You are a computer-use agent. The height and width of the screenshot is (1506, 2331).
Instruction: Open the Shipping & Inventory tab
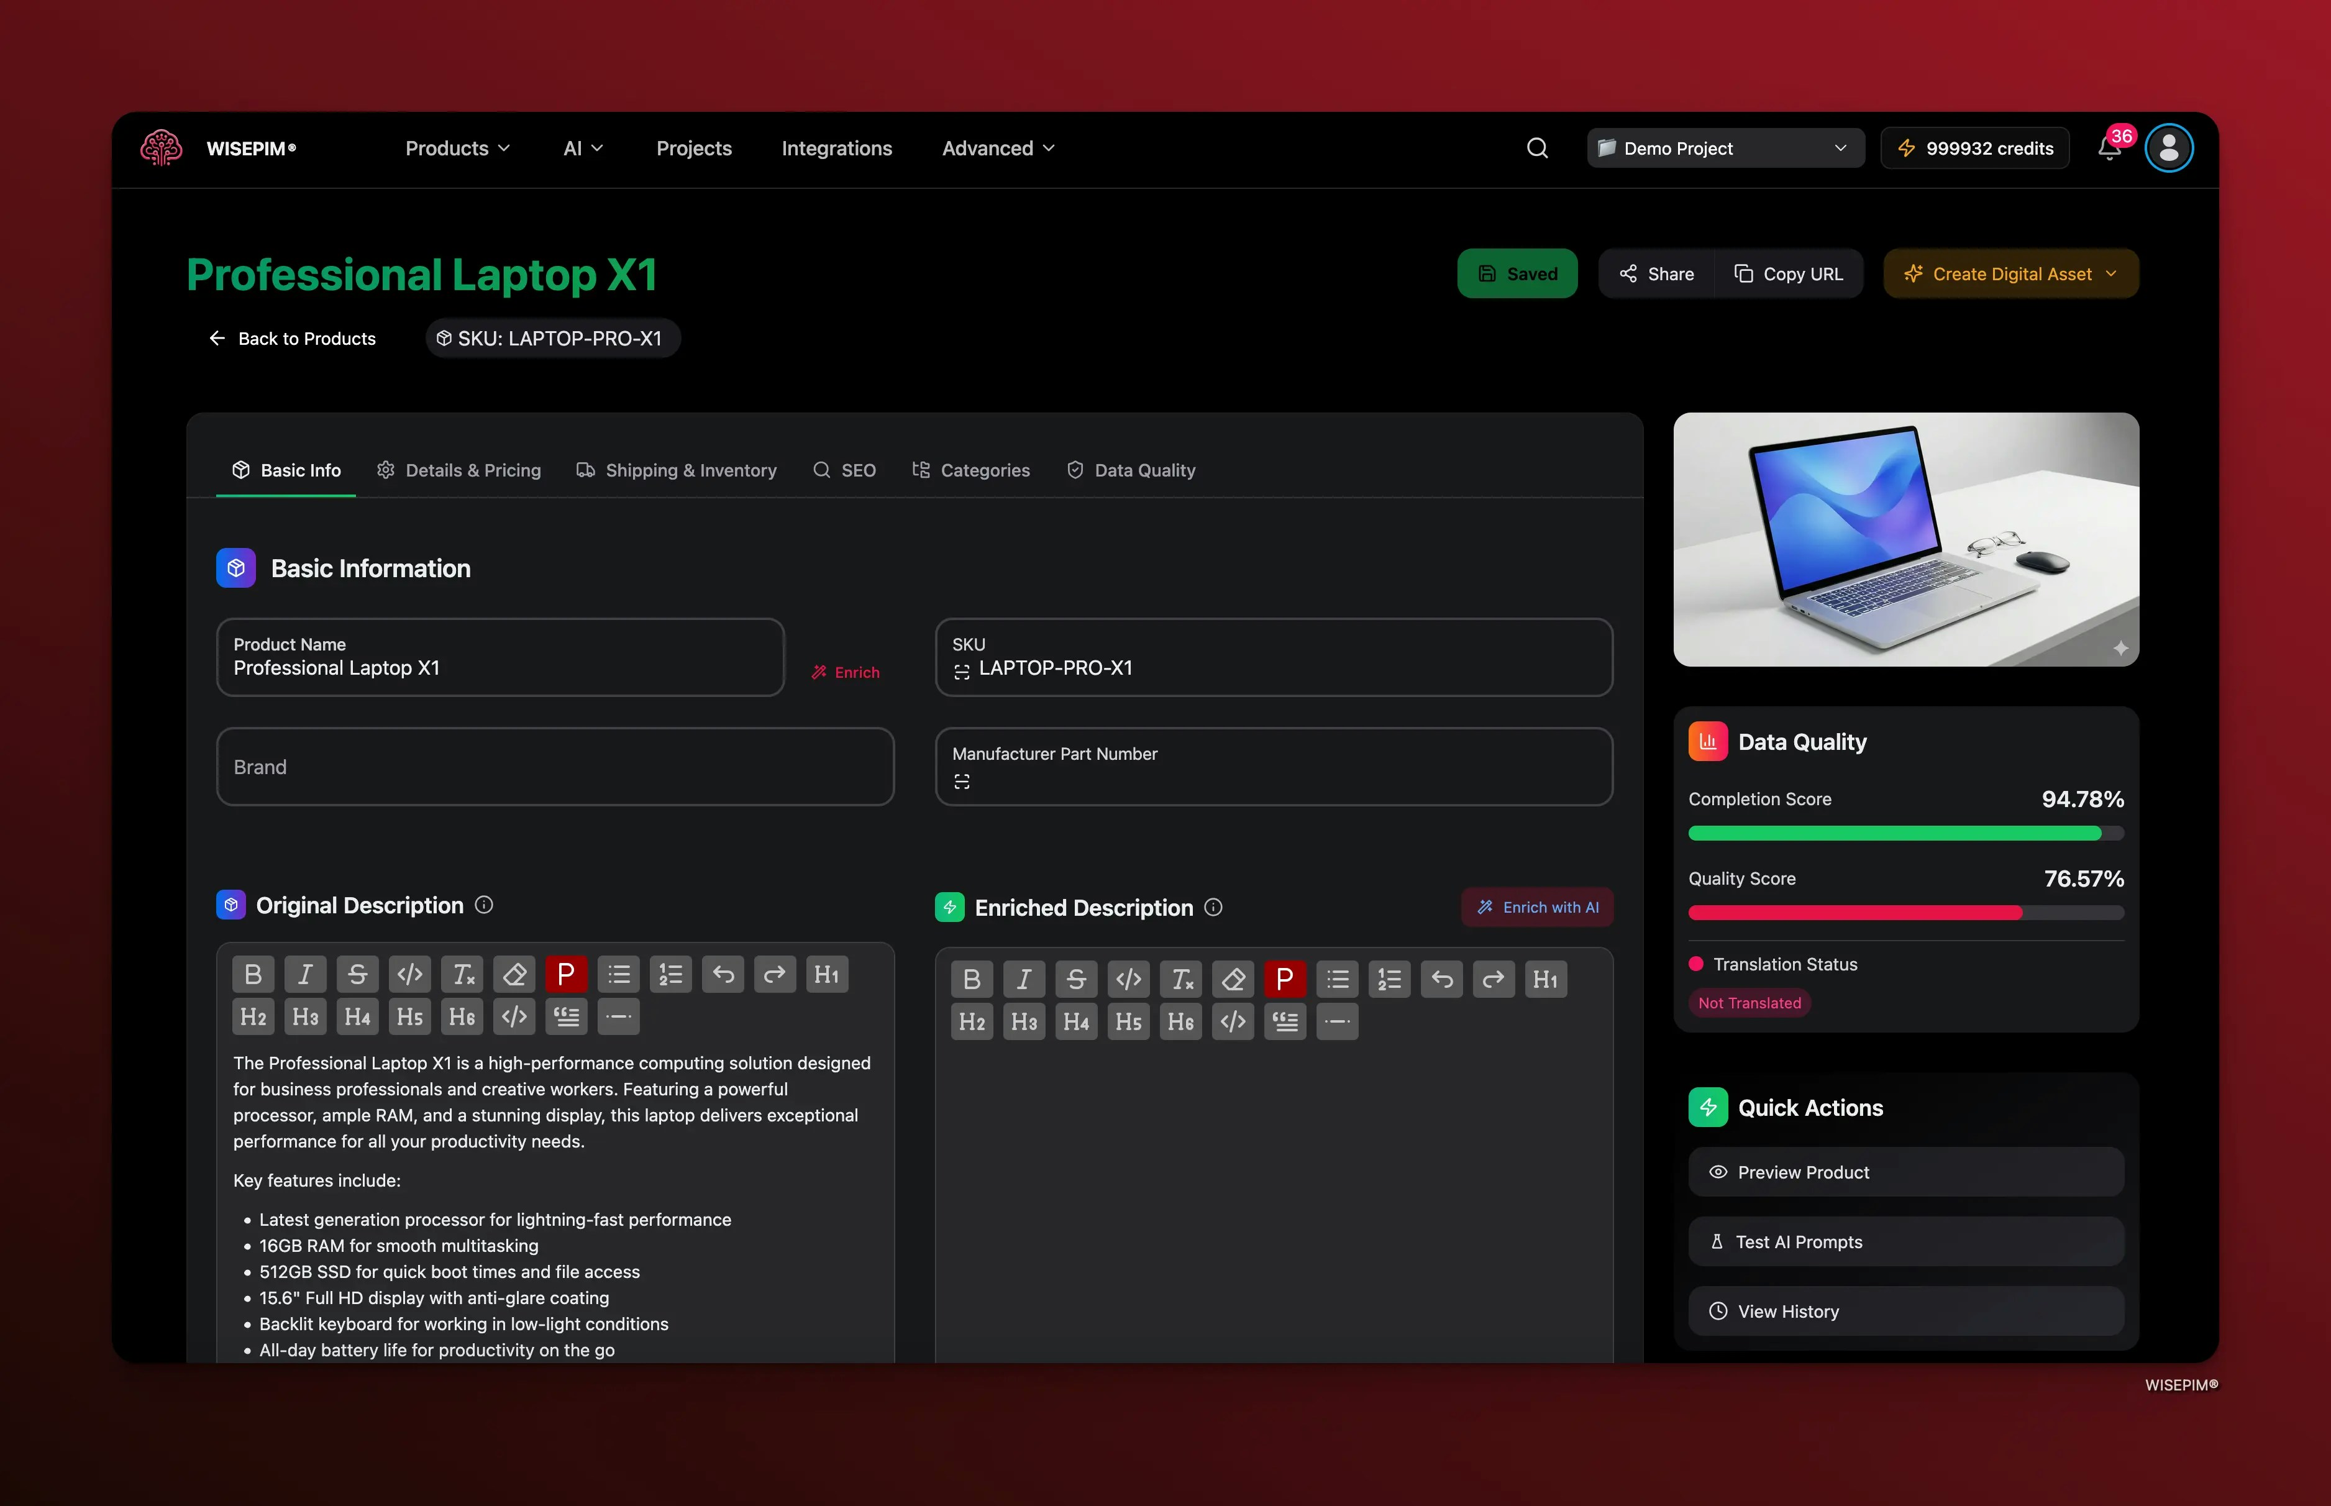click(677, 470)
